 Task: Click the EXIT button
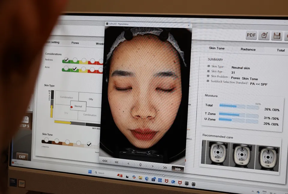pyautogui.click(x=22, y=157)
